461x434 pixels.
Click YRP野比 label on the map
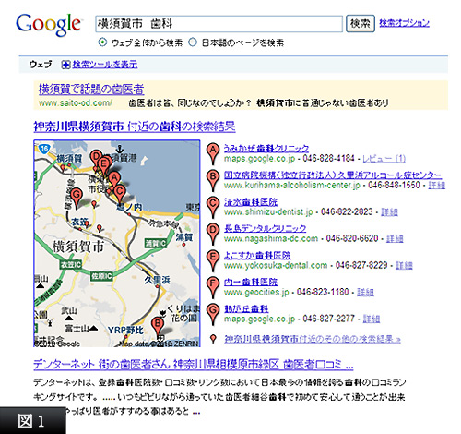[125, 331]
